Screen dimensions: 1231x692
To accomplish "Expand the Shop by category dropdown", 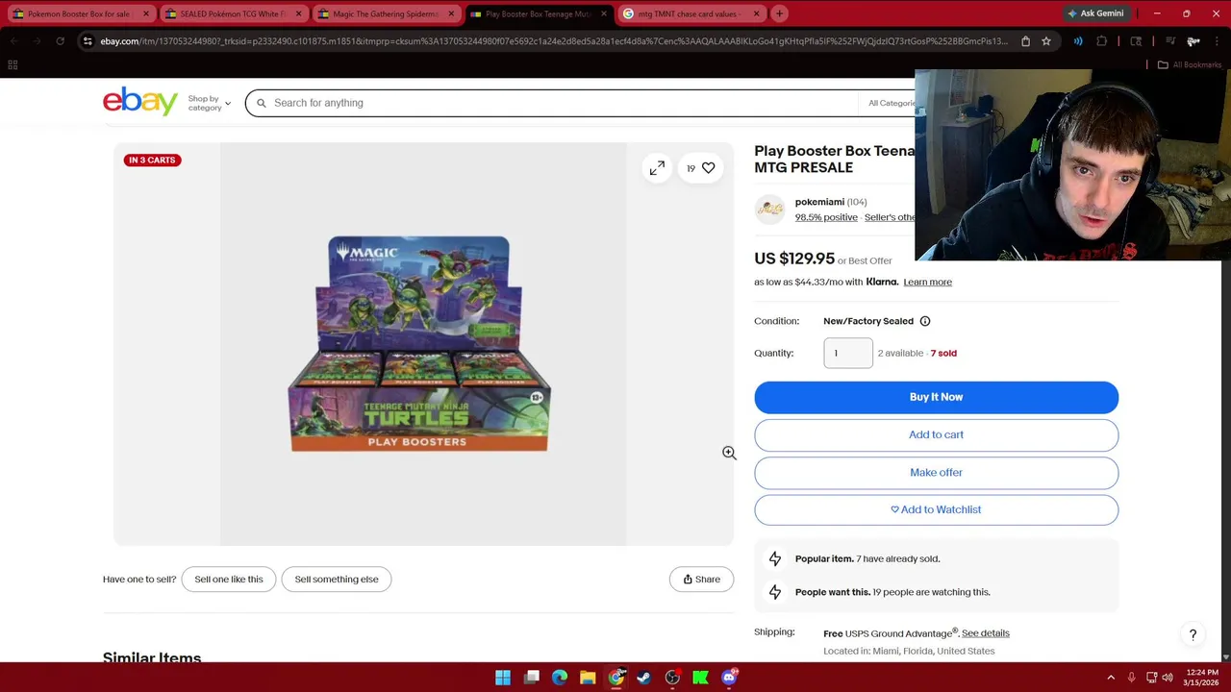I will [x=209, y=103].
